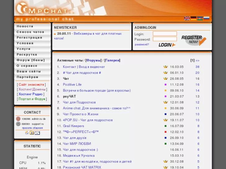Open the Список чатов menu item
Screen dimensions: 226x169
(32, 32)
